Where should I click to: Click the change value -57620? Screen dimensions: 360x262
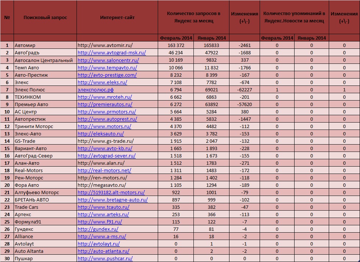click(245, 105)
